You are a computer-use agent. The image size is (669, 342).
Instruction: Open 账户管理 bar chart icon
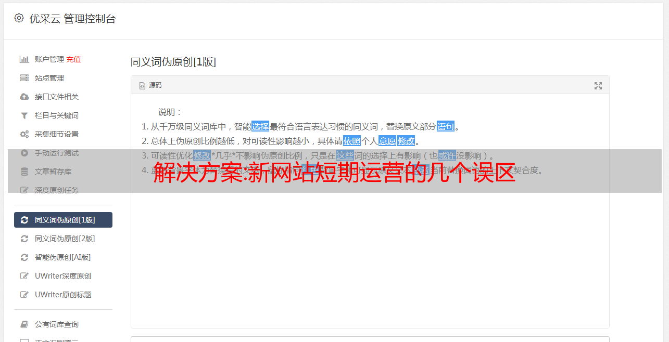(24, 59)
